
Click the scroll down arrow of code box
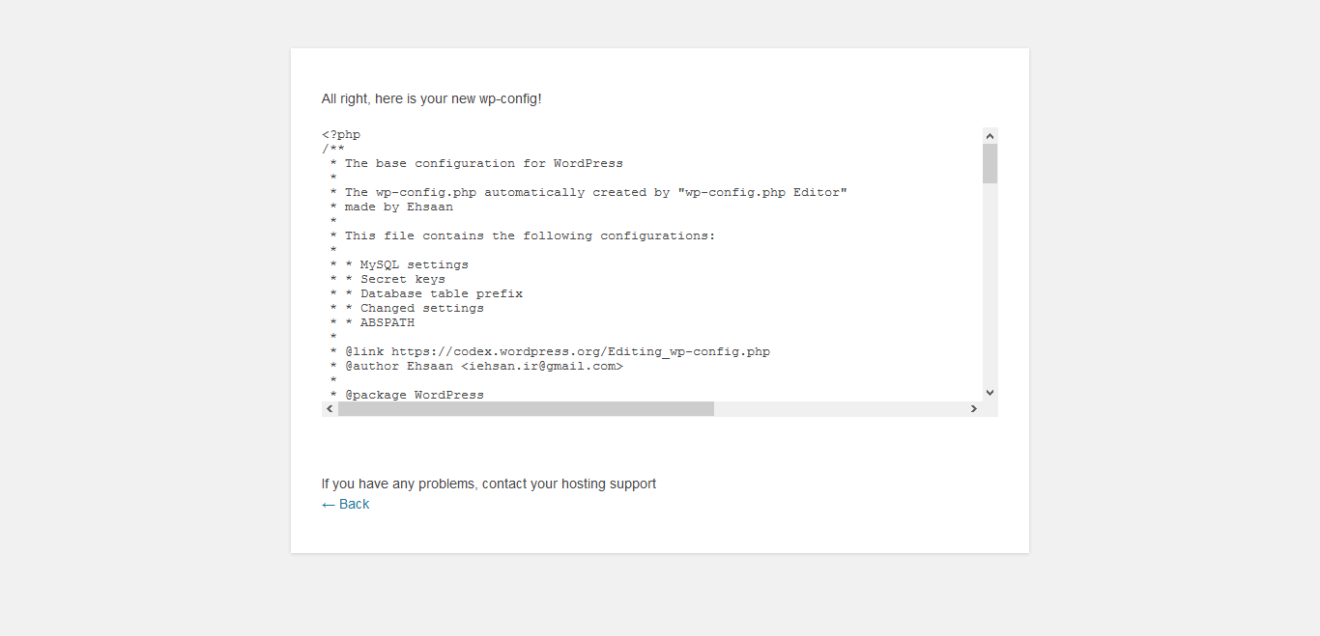(990, 393)
